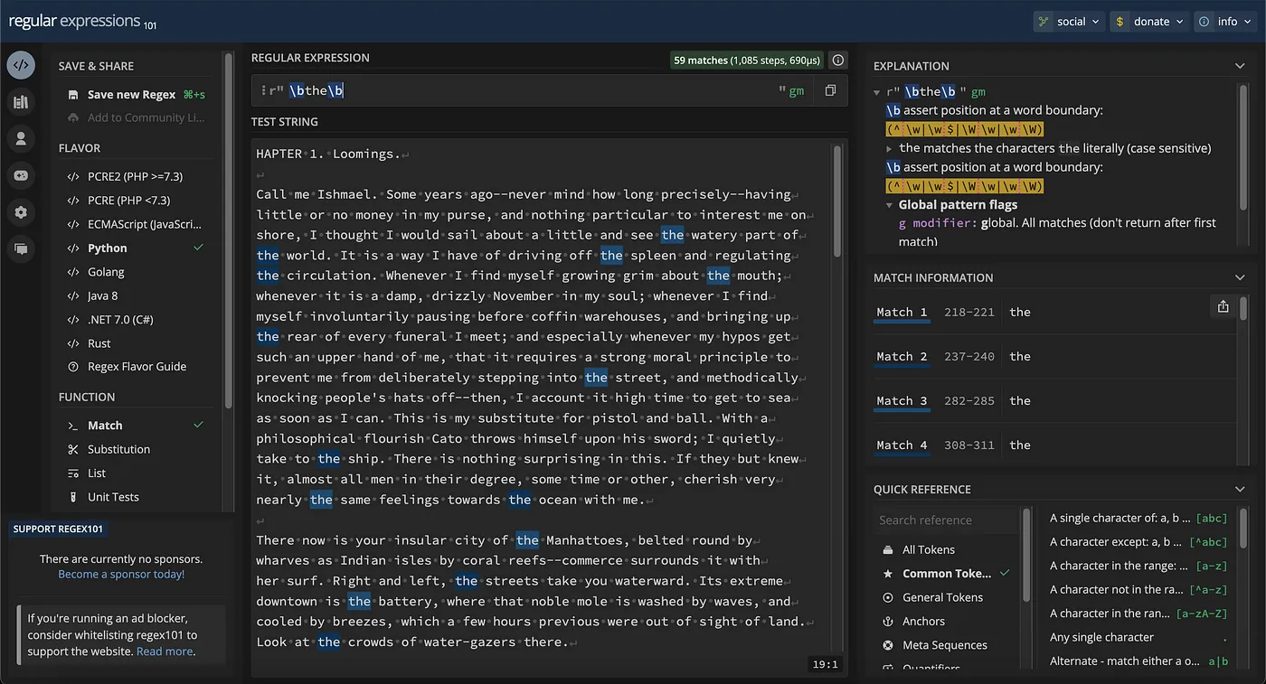
Task: Export matches via the share icon near Match 1
Action: [x=1223, y=306]
